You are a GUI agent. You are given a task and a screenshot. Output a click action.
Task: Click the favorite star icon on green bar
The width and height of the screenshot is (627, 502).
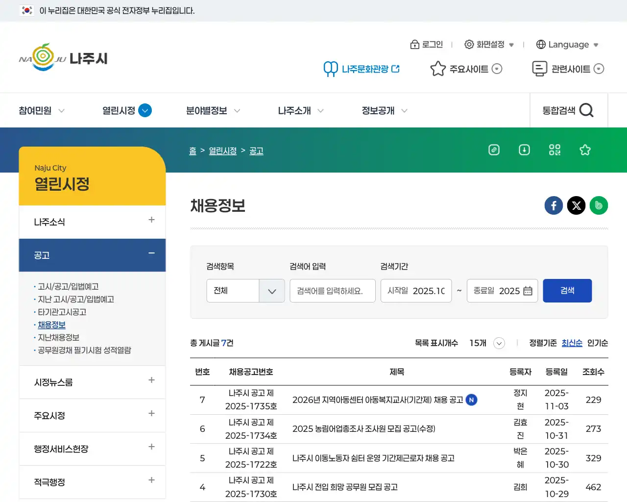click(x=585, y=150)
